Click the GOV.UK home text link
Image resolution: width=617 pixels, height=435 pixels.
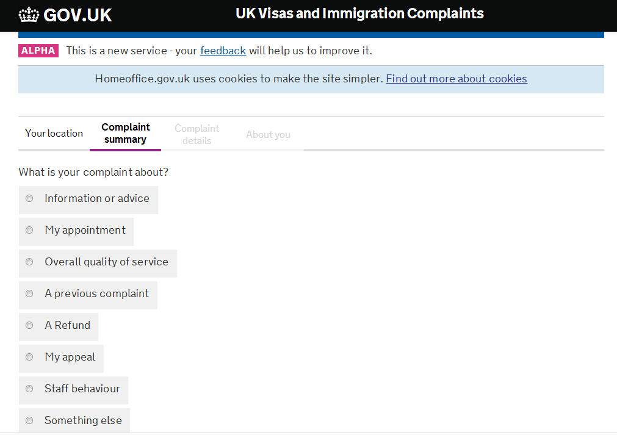point(78,15)
